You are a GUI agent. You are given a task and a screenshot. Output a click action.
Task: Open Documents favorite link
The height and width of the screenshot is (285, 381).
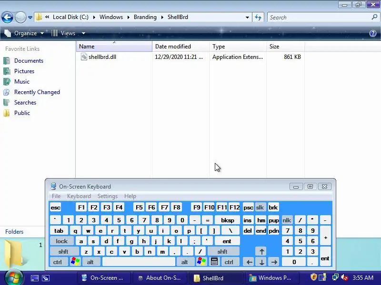point(29,61)
